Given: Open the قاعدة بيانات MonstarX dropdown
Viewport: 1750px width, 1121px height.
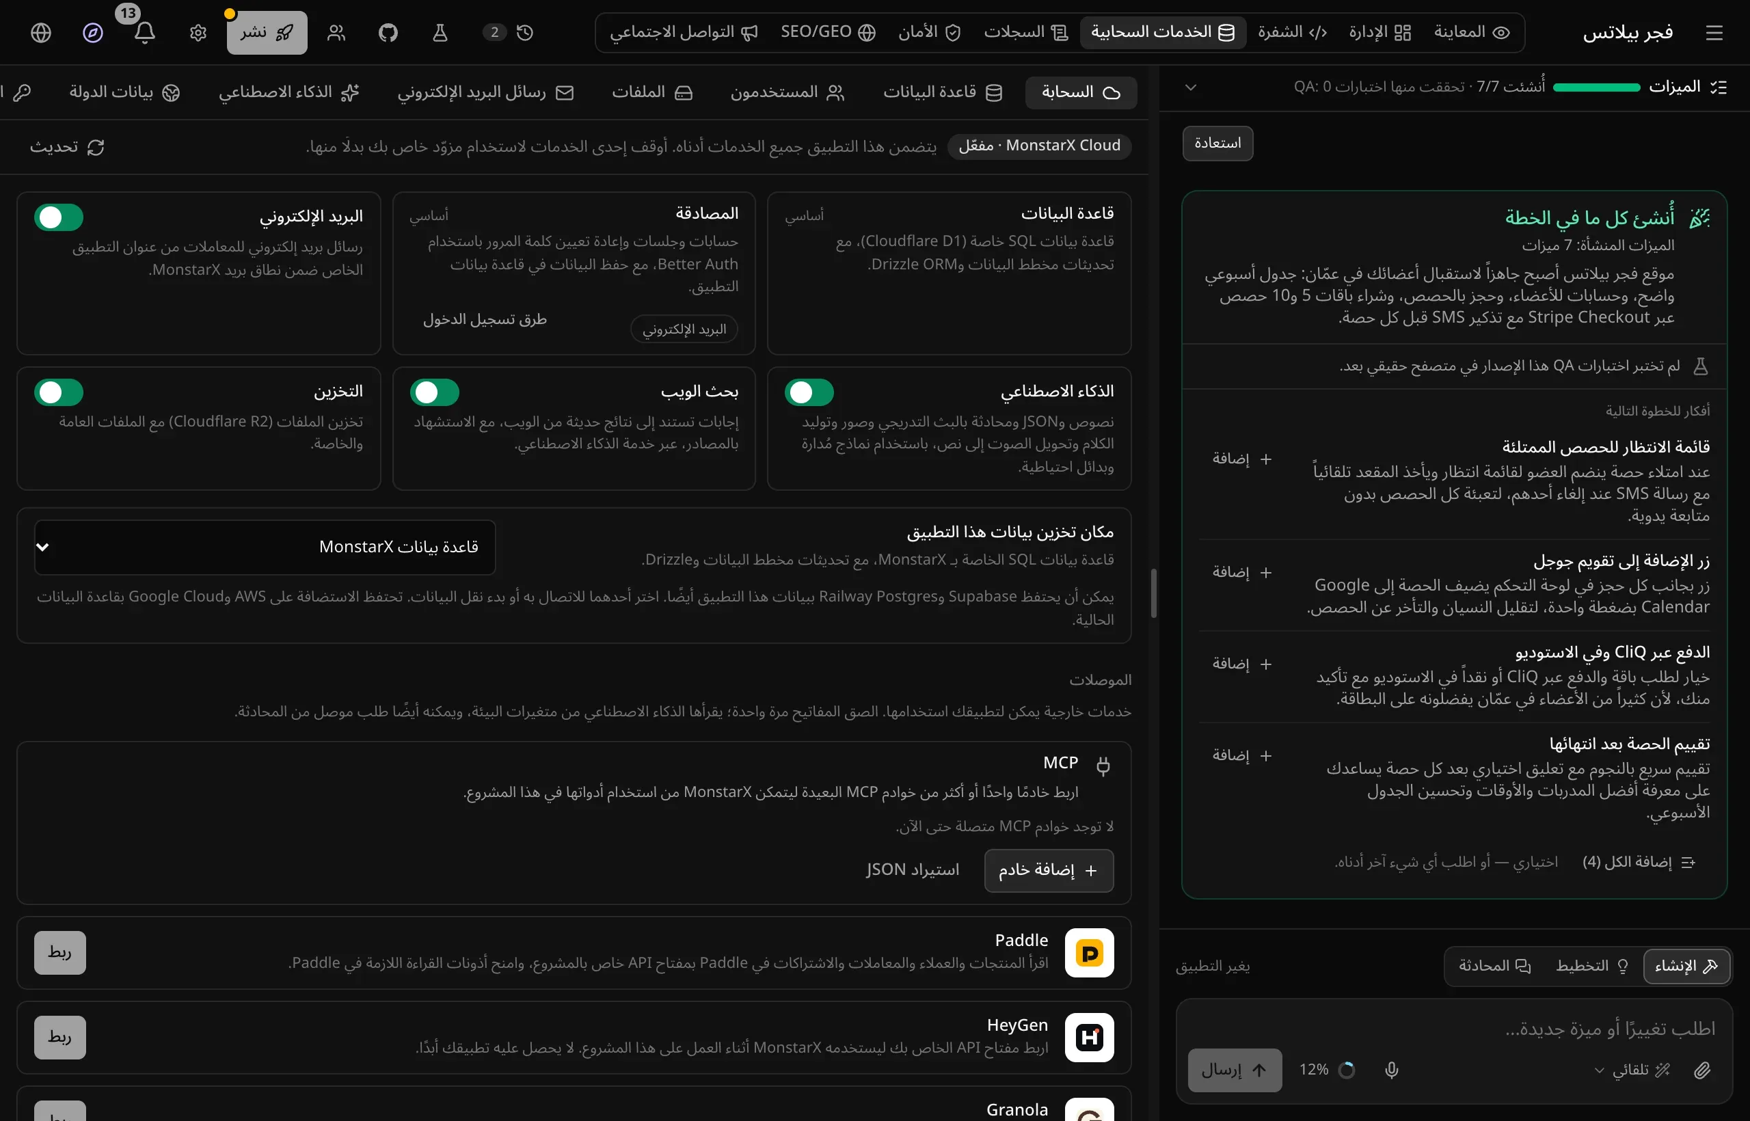Looking at the screenshot, I should (x=265, y=548).
